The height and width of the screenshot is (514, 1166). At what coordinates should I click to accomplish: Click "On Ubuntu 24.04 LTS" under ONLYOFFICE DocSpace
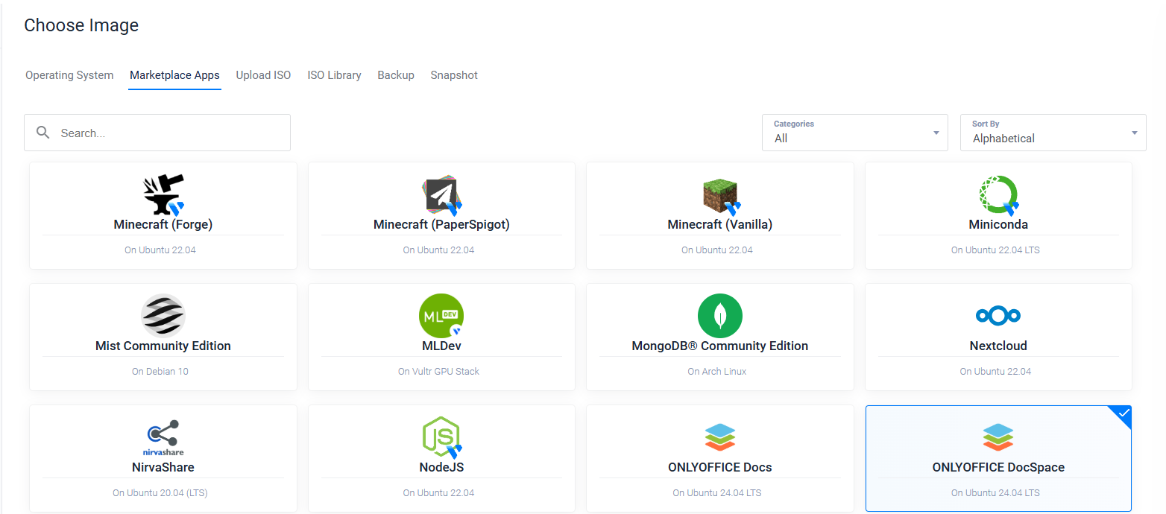click(995, 492)
